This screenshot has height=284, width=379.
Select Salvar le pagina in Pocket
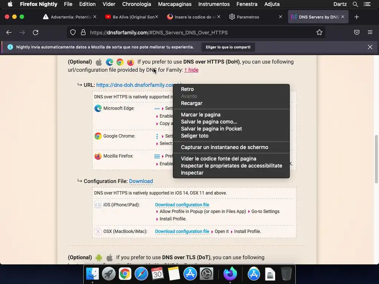231,129
